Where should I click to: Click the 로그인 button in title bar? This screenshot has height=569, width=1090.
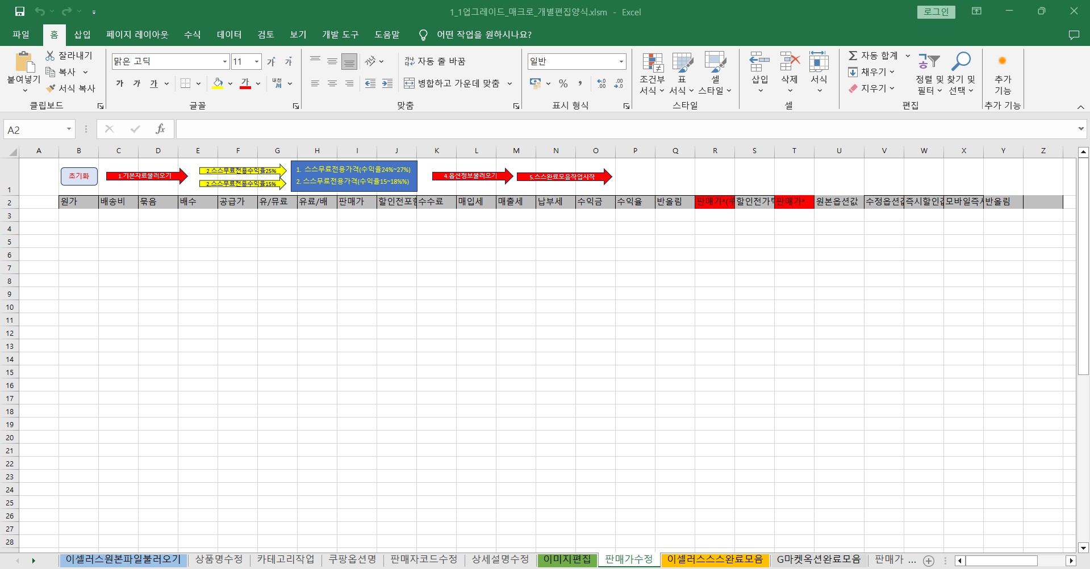point(936,12)
